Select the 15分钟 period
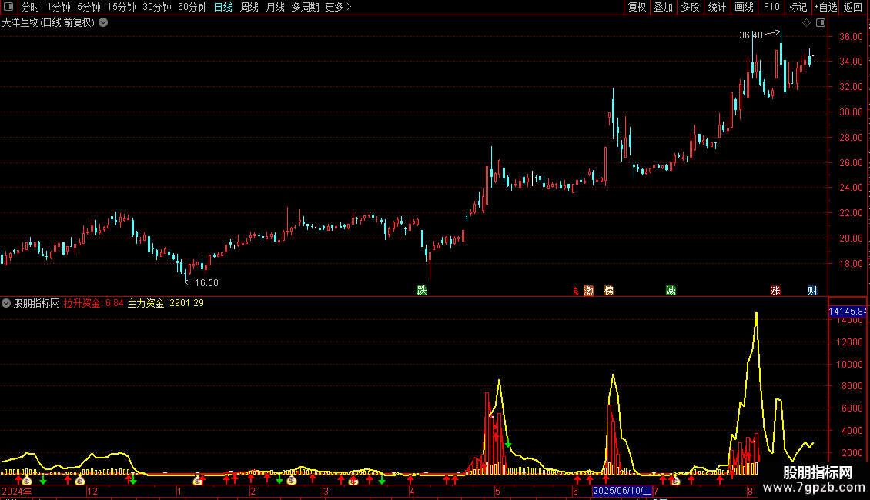Image resolution: width=870 pixels, height=500 pixels. 122,7
